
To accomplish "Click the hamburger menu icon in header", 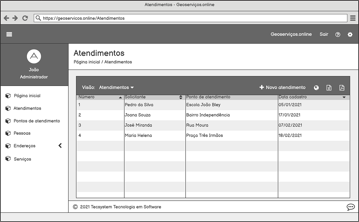I will click(x=9, y=34).
